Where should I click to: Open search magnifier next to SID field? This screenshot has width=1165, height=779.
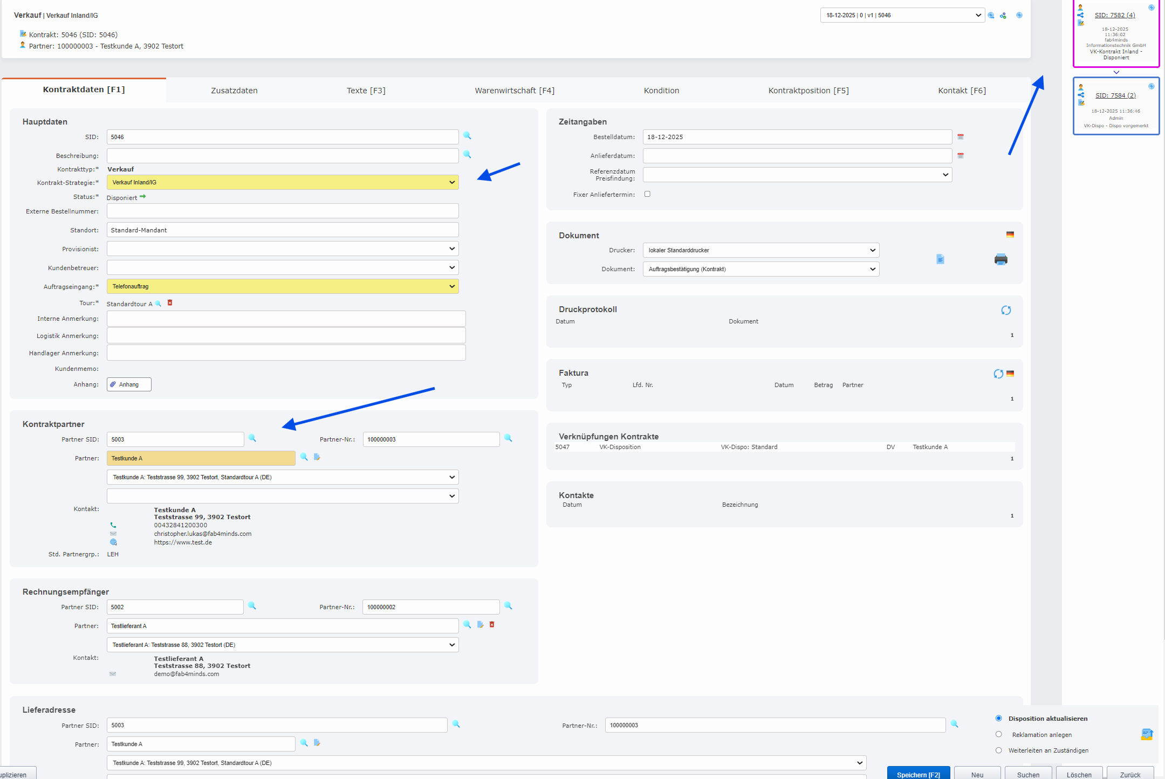[x=467, y=136]
